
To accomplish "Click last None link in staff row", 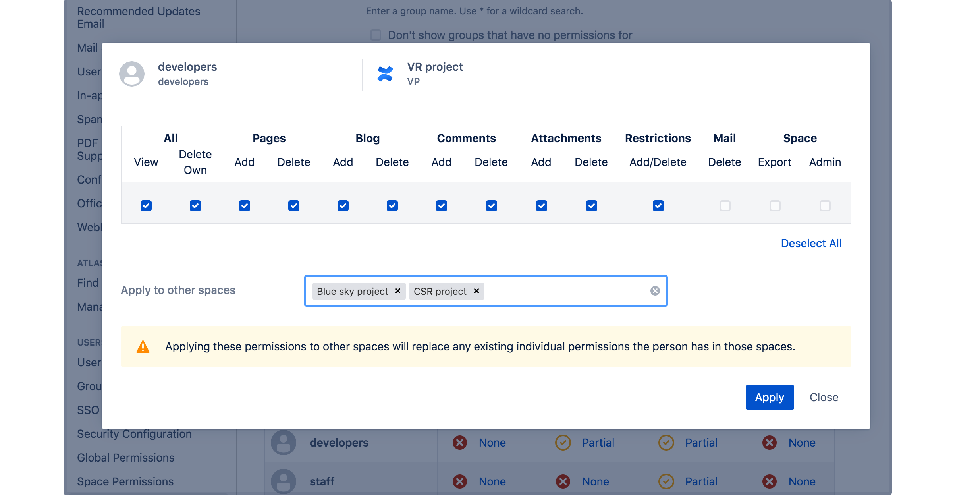I will [802, 481].
